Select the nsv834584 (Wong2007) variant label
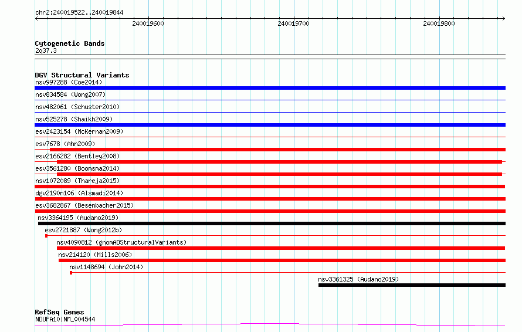 (x=70, y=94)
